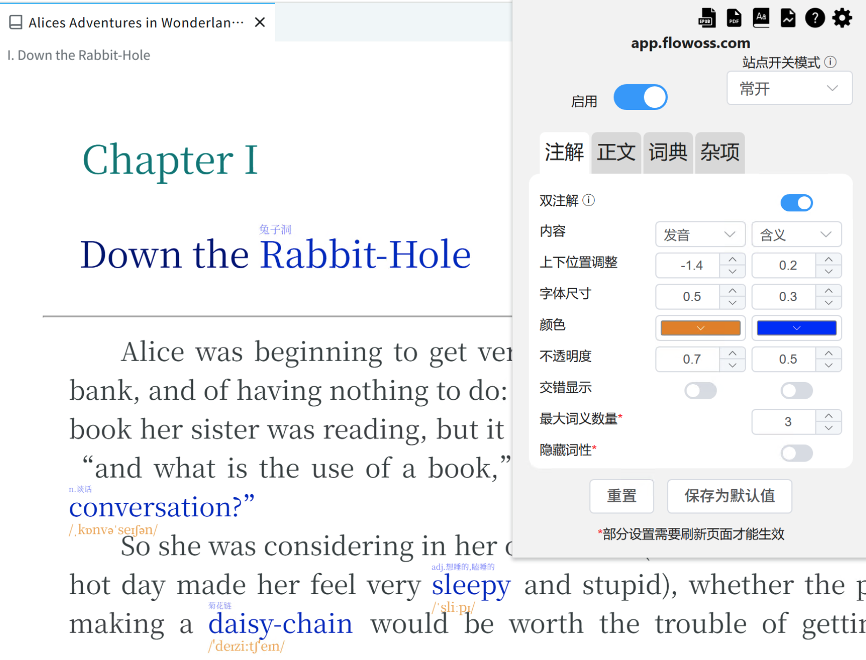
Task: Switch to the 正文 tab
Action: pyautogui.click(x=616, y=152)
